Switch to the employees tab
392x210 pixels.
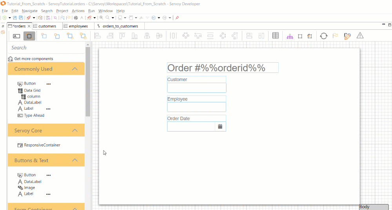[x=78, y=26]
